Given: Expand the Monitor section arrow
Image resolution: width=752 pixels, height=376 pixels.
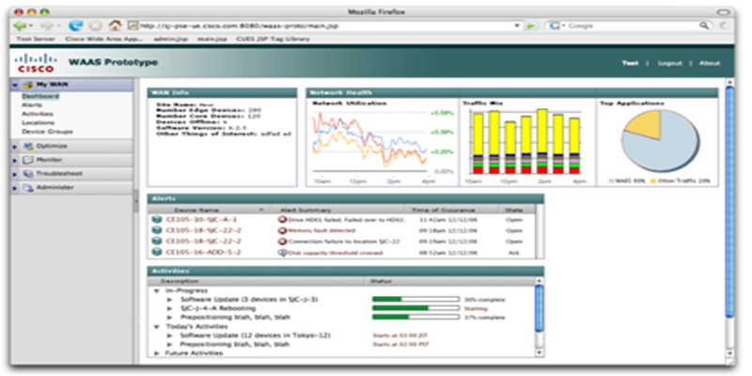Looking at the screenshot, I should (x=15, y=160).
